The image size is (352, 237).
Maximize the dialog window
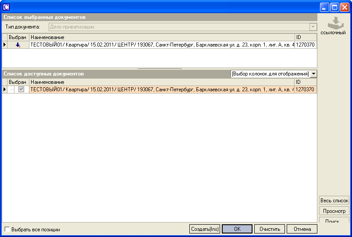pos(334,7)
